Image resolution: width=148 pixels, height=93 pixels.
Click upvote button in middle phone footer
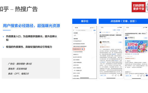102,75
